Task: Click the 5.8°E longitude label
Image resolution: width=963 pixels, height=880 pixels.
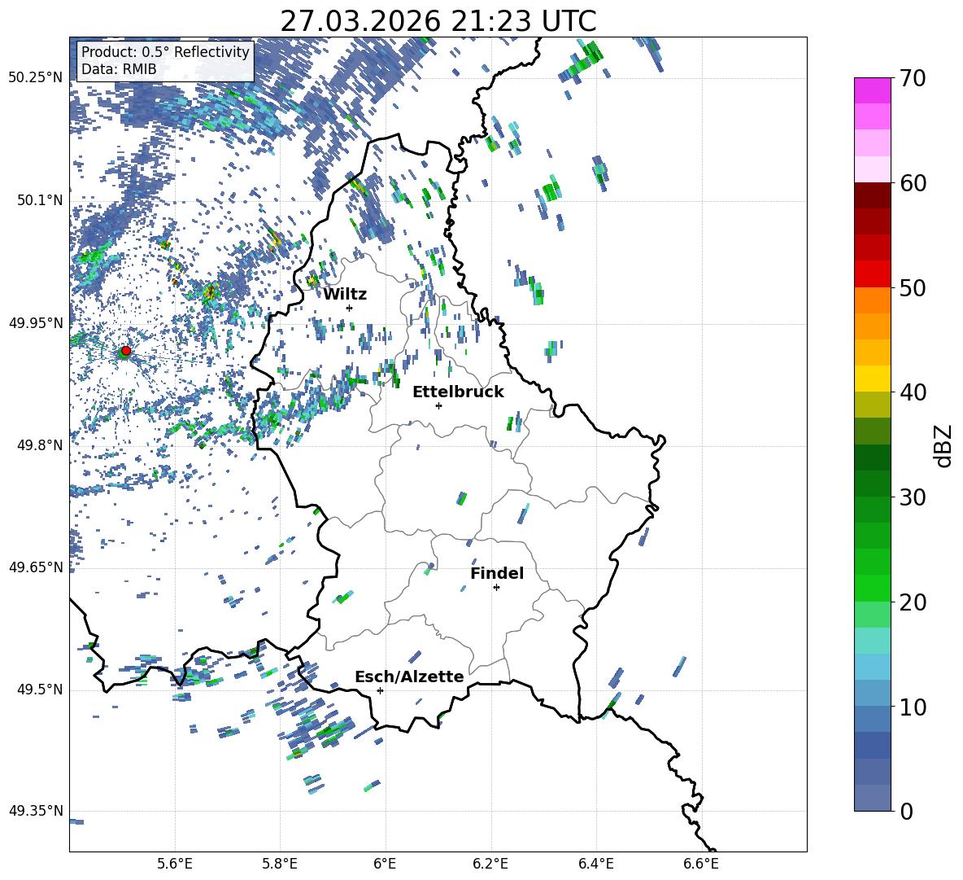Action: 280,864
